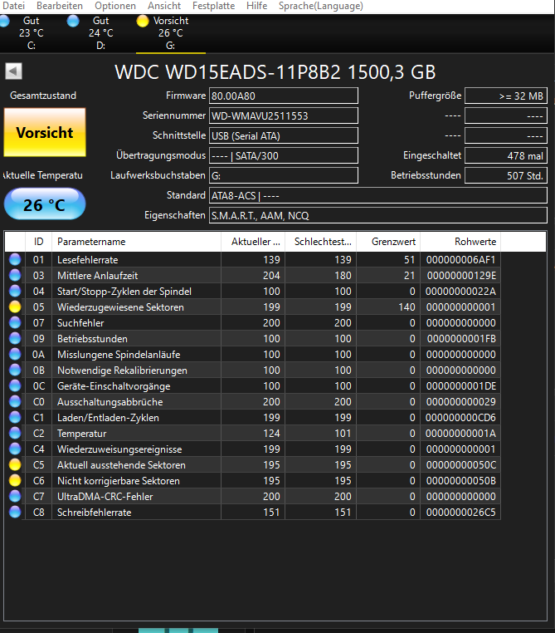555x633 pixels.
Task: Click the Laufwerksbuchstaben field G:
Action: (284, 175)
